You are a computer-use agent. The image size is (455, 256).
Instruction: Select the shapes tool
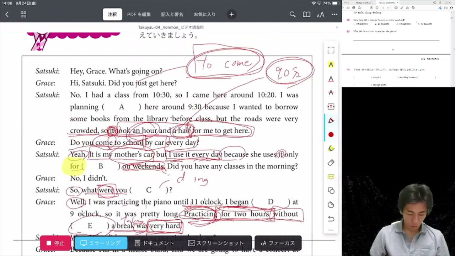tap(331, 191)
